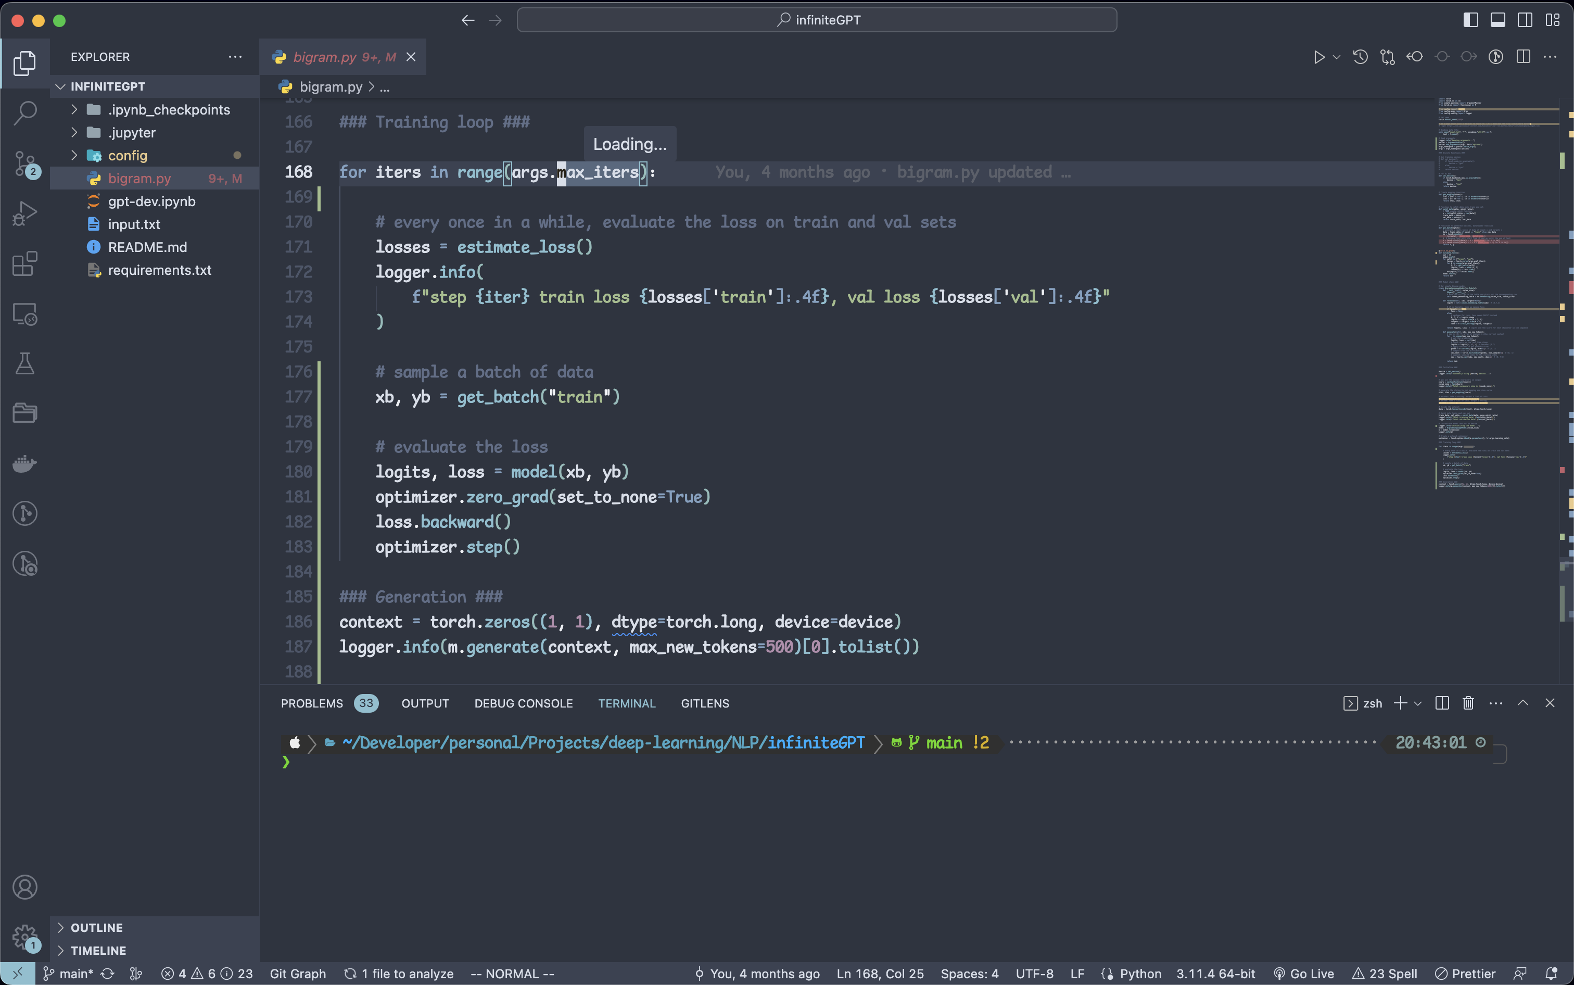
Task: Open the Remote Explorer sidebar icon
Action: point(25,314)
